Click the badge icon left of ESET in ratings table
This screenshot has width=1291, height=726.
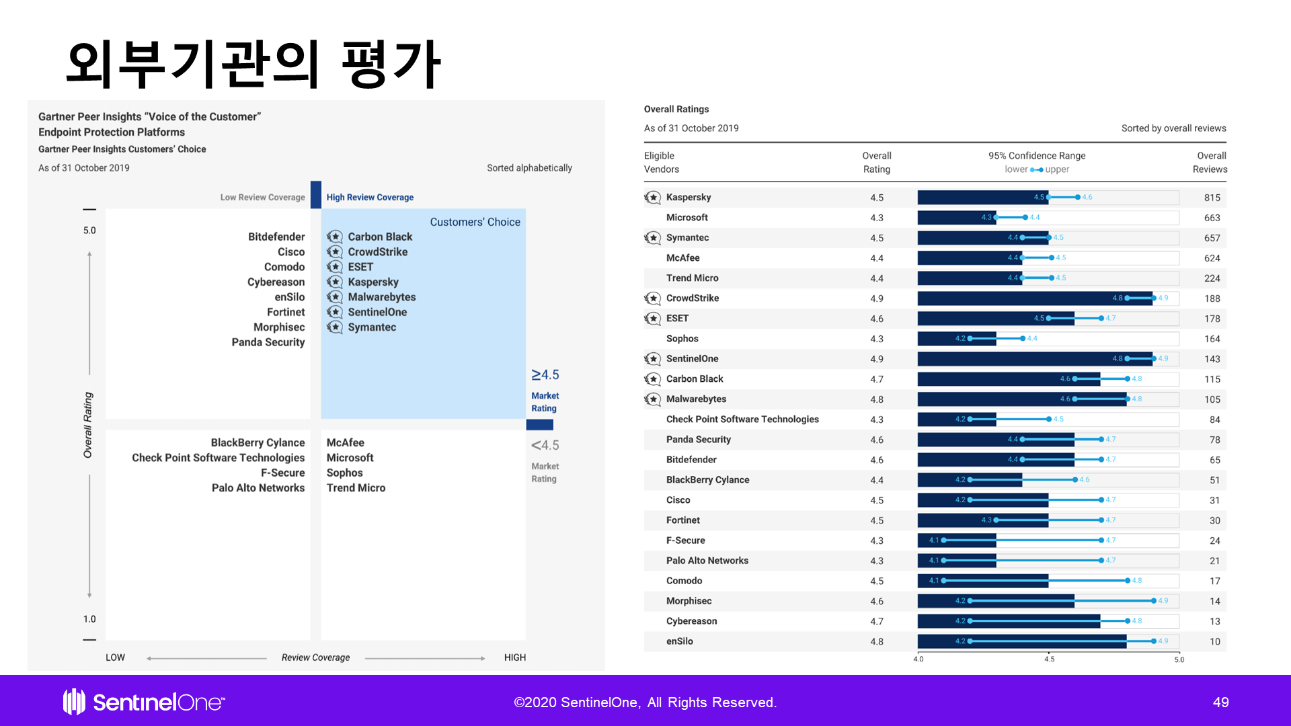[652, 319]
